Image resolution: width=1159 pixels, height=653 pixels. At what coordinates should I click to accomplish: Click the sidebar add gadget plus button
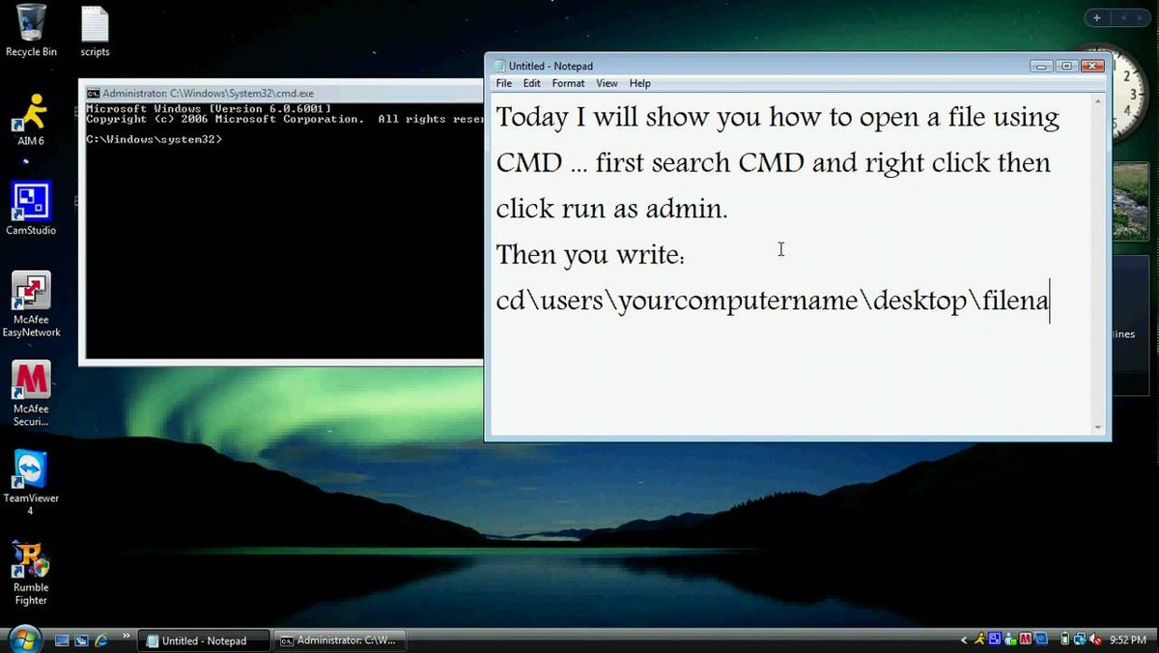1097,17
